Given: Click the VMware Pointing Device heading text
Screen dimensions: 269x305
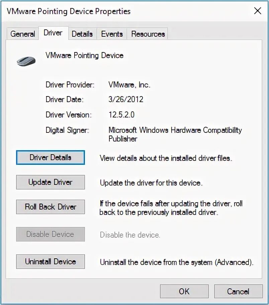Looking at the screenshot, I should click(x=84, y=55).
